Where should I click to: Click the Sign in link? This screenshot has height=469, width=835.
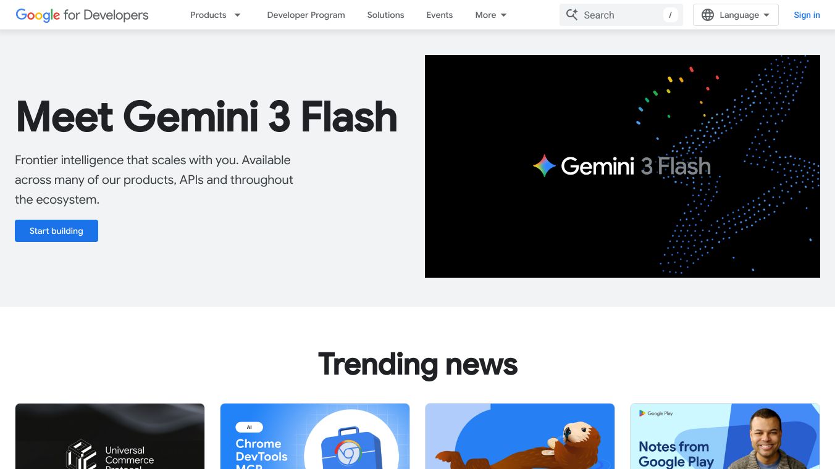[x=807, y=15]
